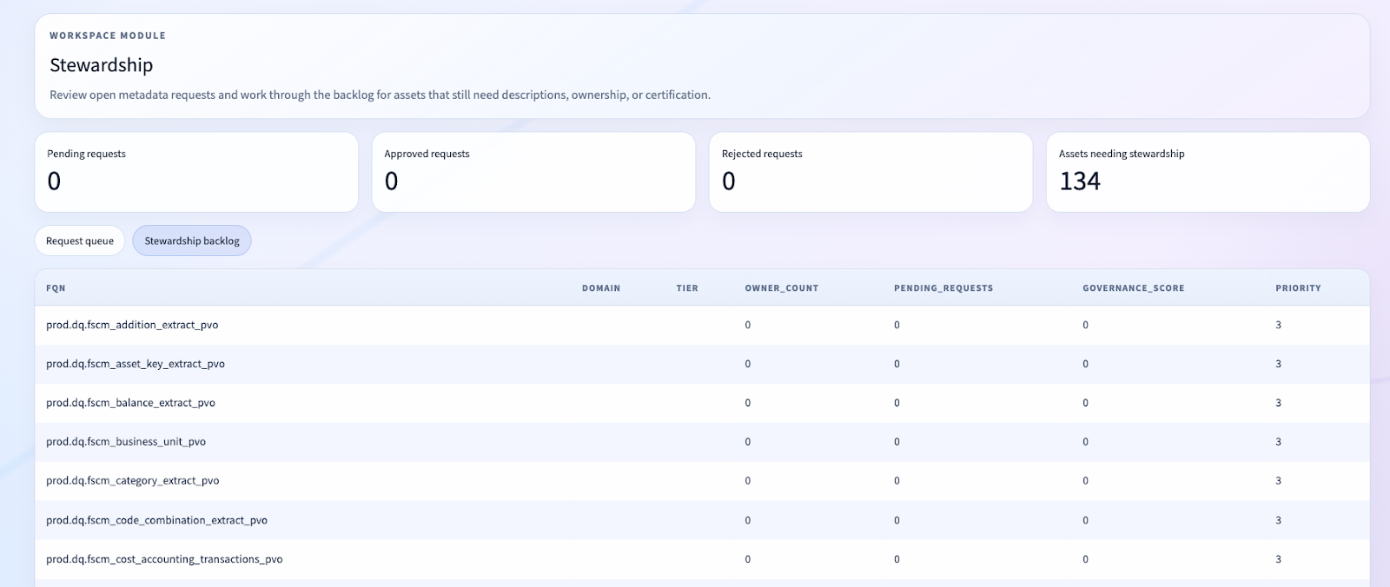Open the prod.dq.fscm_business_unit_pvo asset
Screen dimensions: 1390x587
tap(126, 442)
